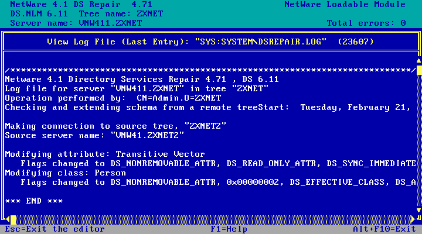
Task: Click the "DS.NLM 6.11" text
Action: pyautogui.click(x=39, y=13)
